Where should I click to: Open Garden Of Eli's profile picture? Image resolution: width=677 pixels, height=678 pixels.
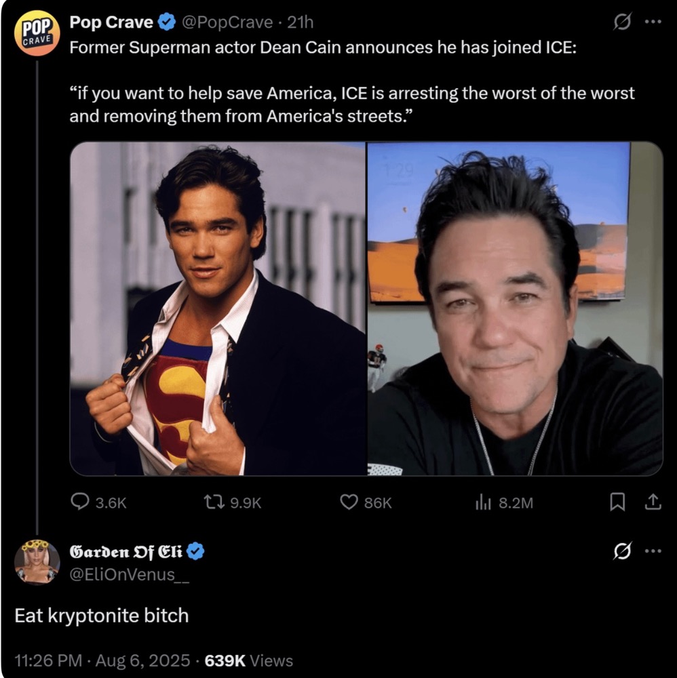tap(37, 561)
